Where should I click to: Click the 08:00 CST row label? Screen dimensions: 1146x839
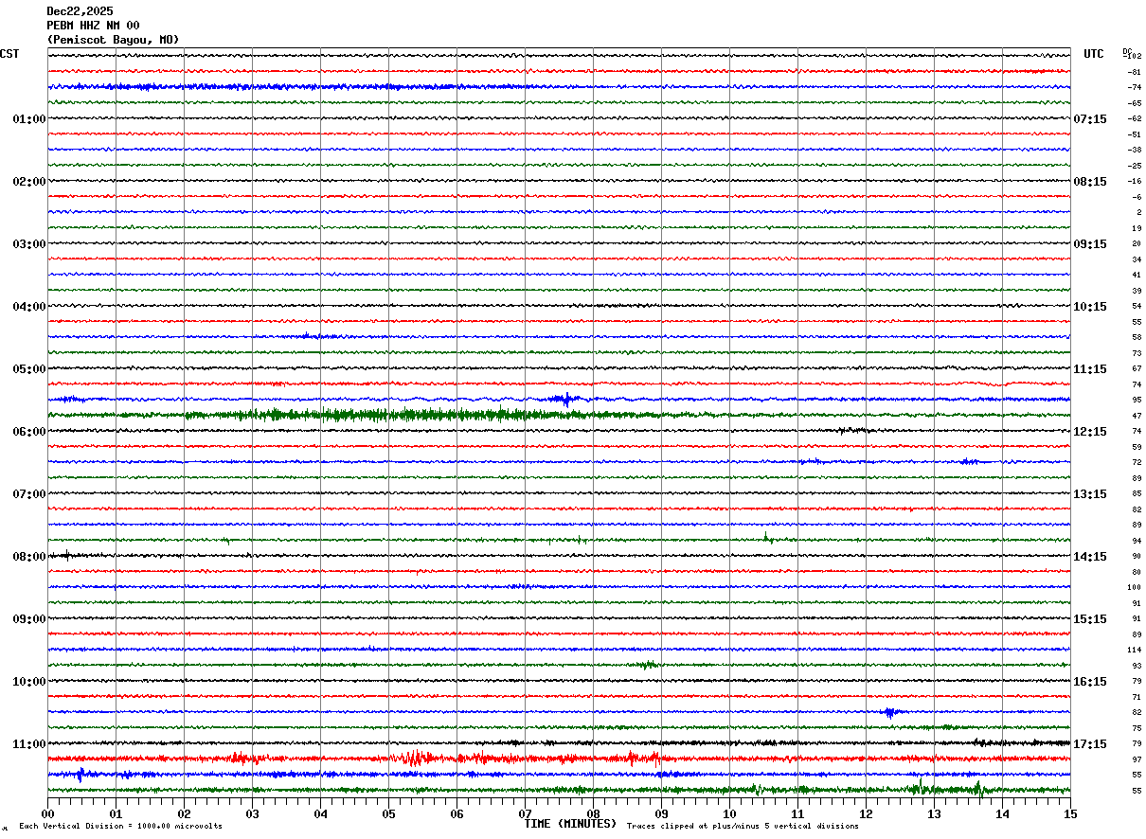point(29,557)
